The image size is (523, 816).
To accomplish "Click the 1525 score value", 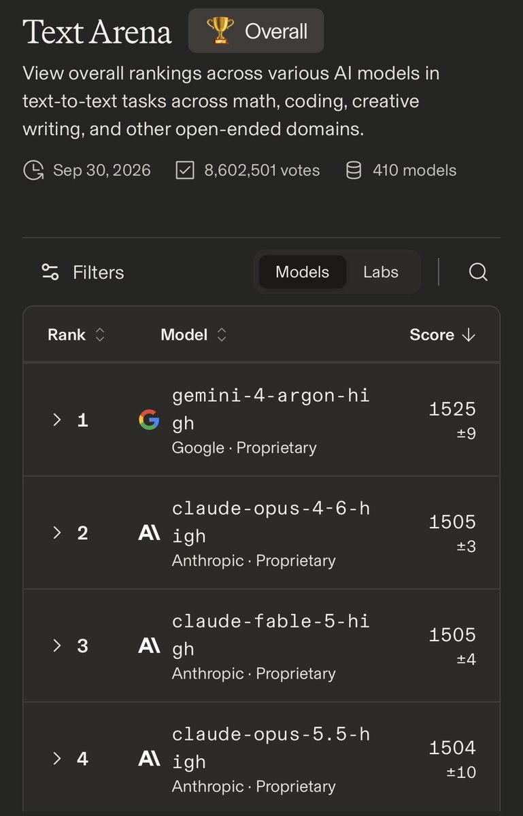I will click(452, 409).
